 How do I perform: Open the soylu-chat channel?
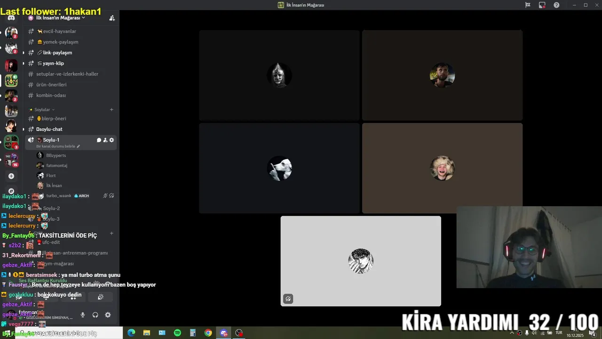[x=71, y=129]
